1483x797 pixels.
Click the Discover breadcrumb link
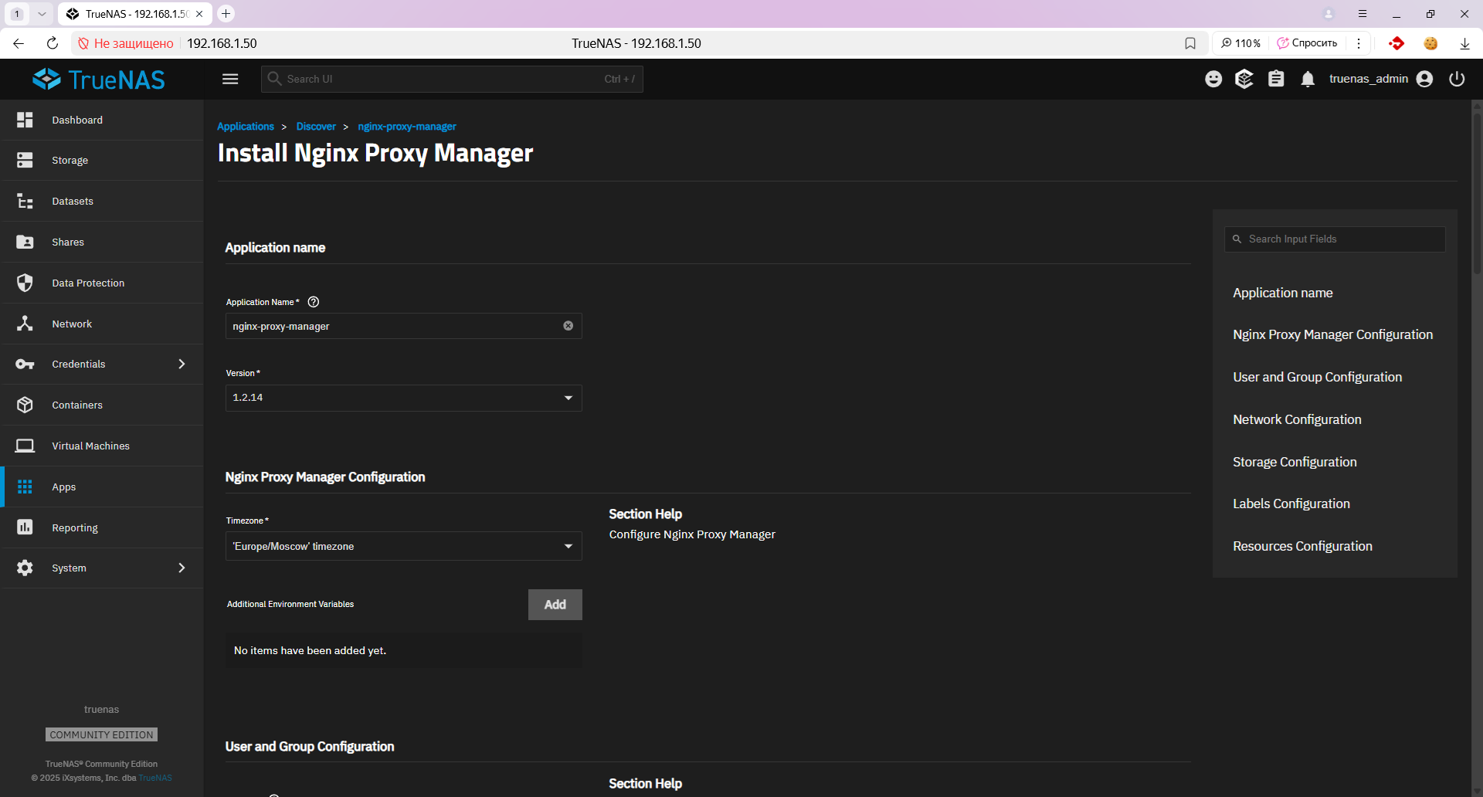[x=316, y=127]
